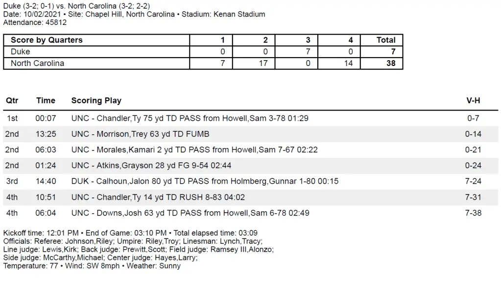Click the "Time" column header

(x=46, y=101)
